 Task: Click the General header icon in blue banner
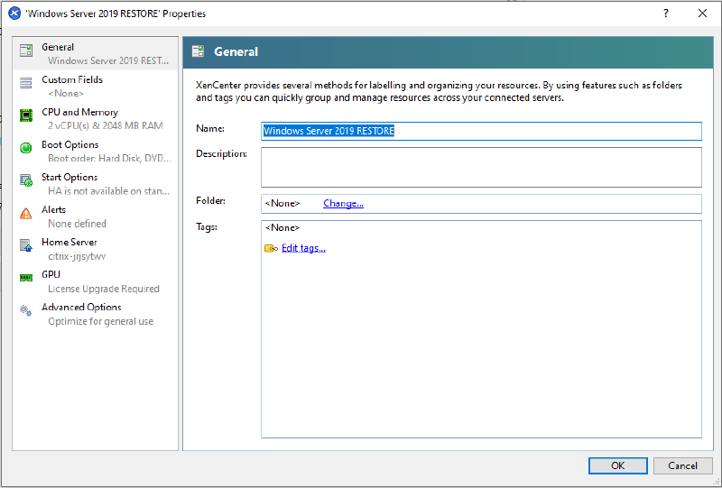199,51
